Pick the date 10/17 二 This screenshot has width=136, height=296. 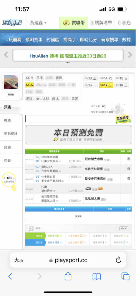pos(106,85)
